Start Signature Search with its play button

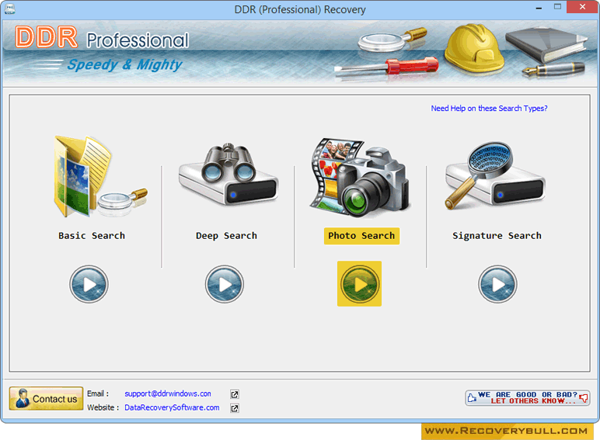tap(497, 284)
